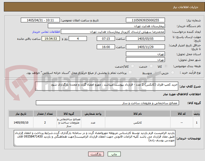Click response deadline date 1405/05/05
The image size is (205, 161).
(x=145, y=38)
